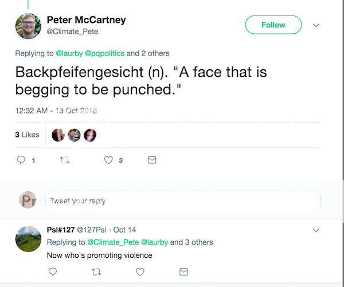View the 3 Likes list
The width and height of the screenshot is (344, 287).
click(x=27, y=135)
